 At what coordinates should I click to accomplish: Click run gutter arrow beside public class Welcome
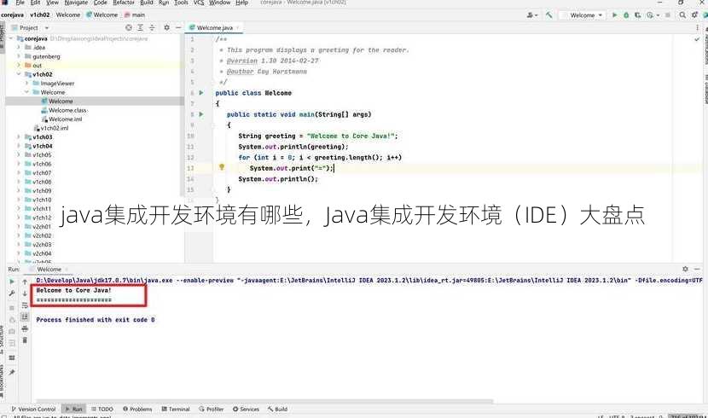201,92
